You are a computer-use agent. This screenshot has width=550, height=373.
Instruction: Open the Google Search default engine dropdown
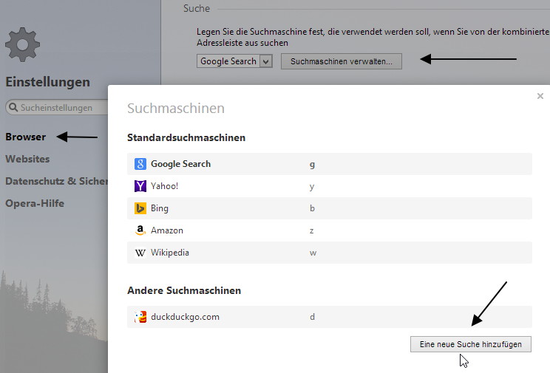[234, 61]
